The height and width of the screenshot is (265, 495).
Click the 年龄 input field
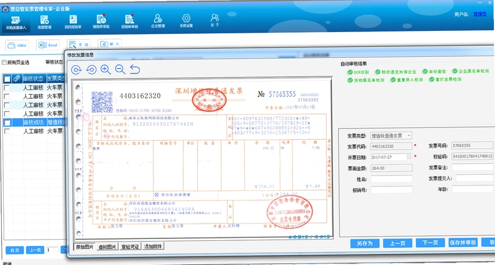tap(473, 189)
